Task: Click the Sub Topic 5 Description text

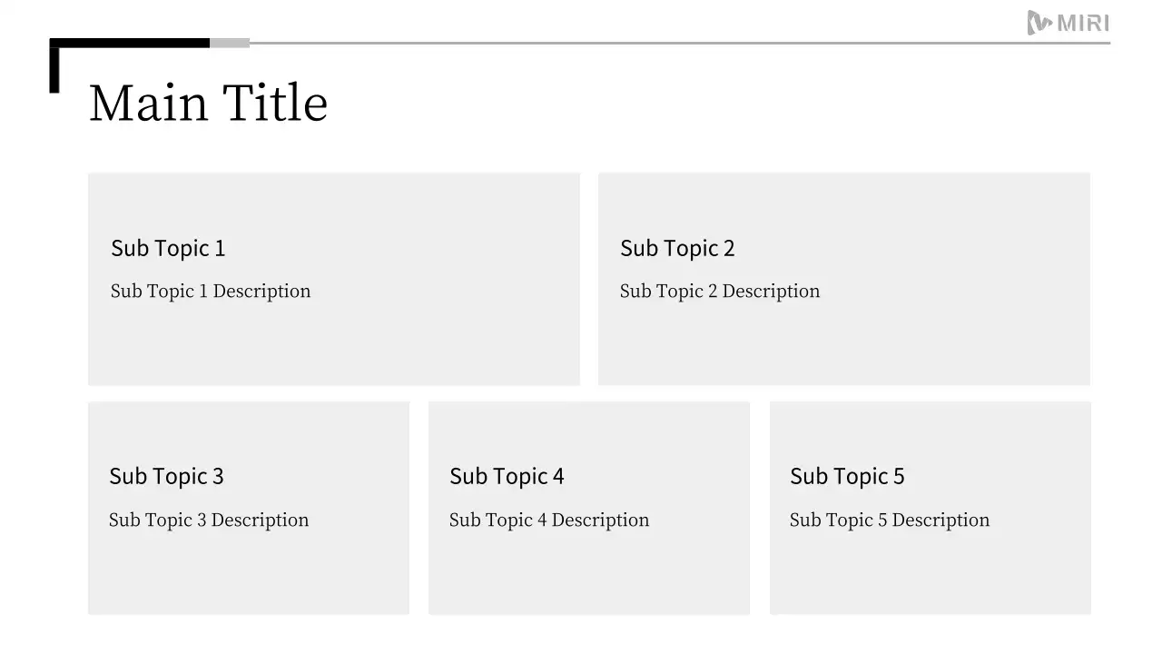Action: [x=890, y=520]
